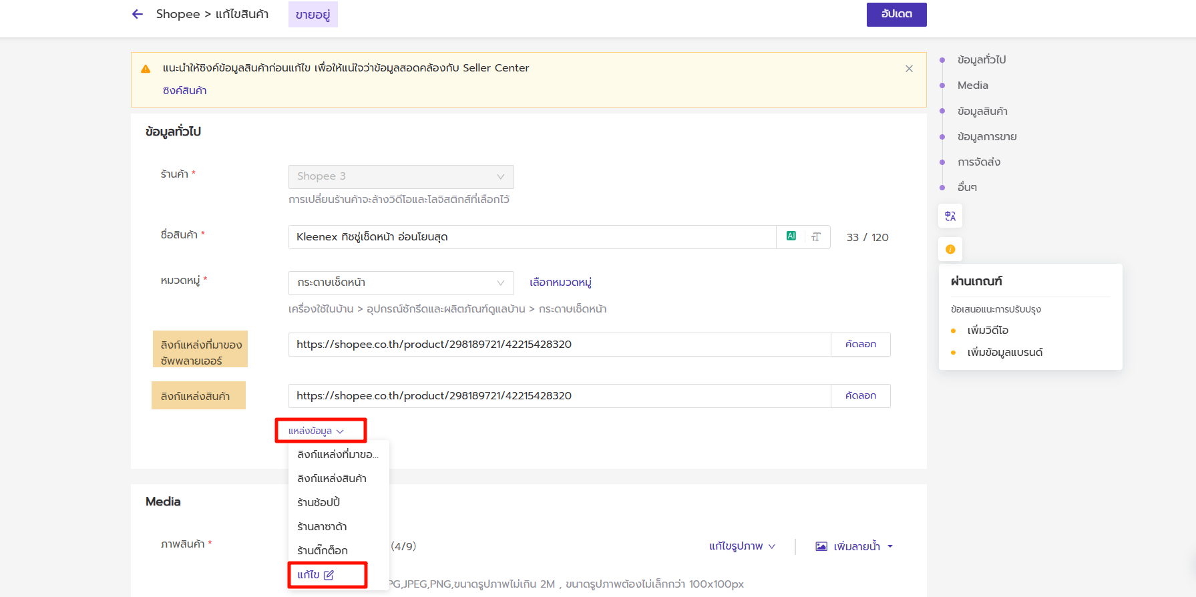The image size is (1196, 597).
Task: Click the AI title generator icon
Action: click(791, 236)
